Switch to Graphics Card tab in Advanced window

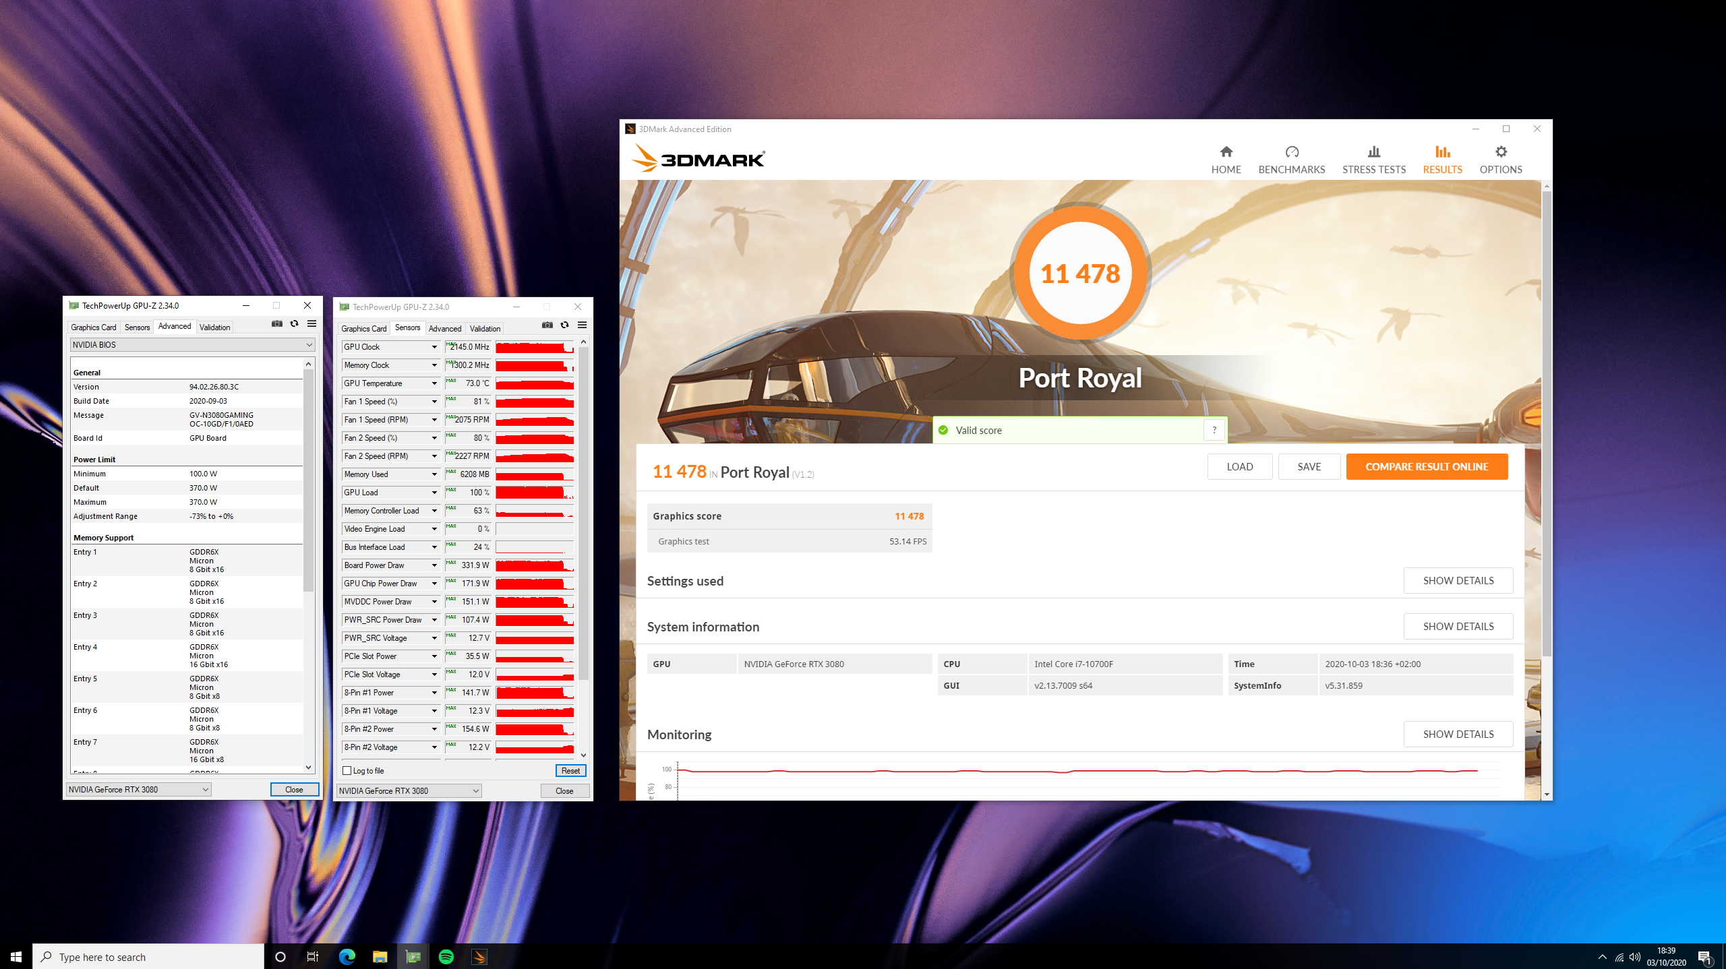[94, 327]
